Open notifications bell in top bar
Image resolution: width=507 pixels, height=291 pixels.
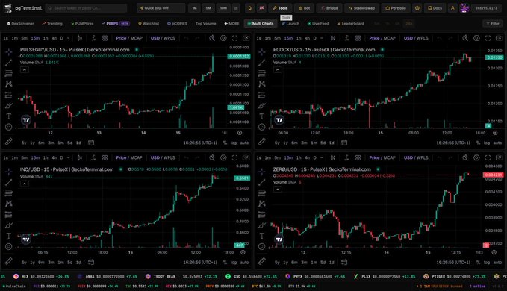[249, 8]
